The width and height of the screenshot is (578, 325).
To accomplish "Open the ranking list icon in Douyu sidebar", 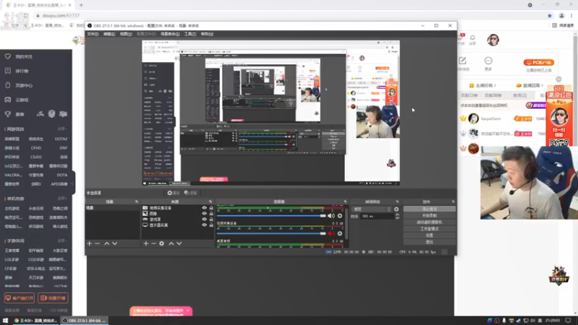I will 8,71.
